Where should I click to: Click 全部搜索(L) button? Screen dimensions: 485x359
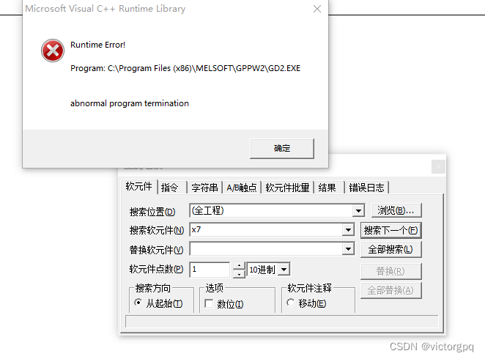[391, 250]
